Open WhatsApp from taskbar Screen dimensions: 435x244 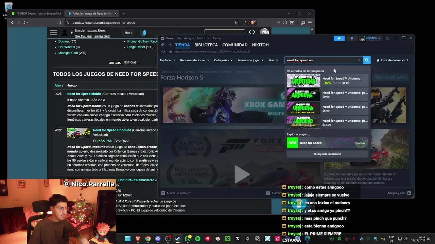188,239
